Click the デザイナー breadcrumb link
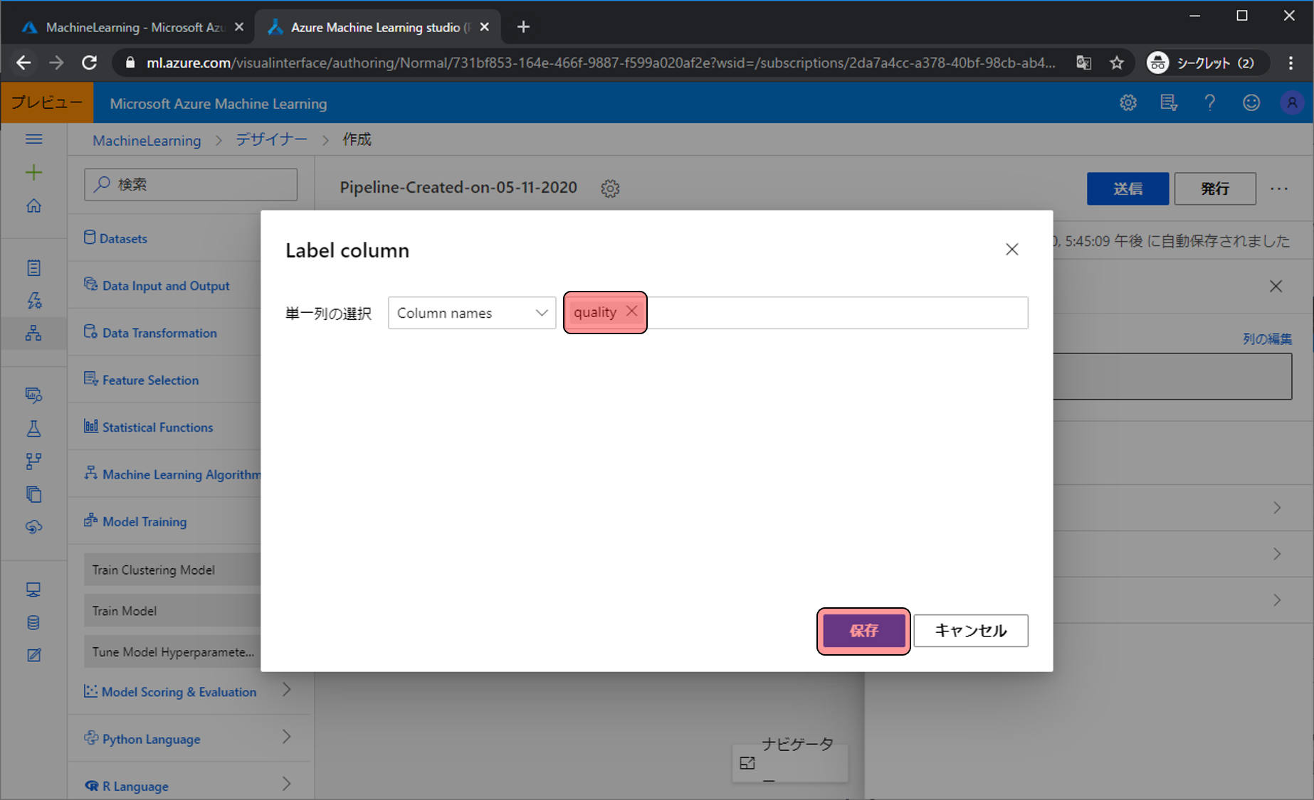Image resolution: width=1314 pixels, height=800 pixels. coord(271,140)
